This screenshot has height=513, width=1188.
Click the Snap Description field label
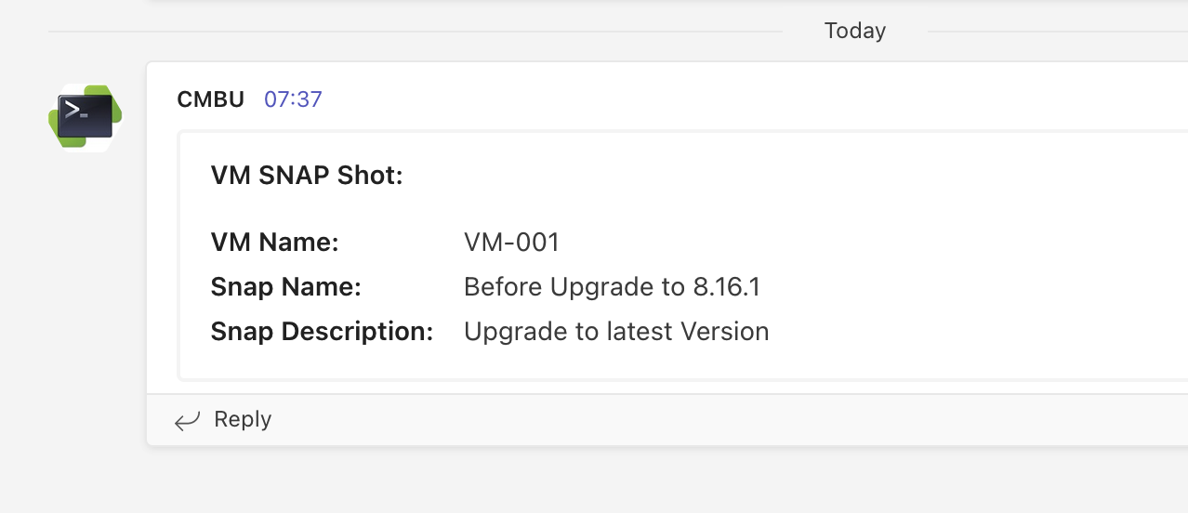click(x=322, y=332)
